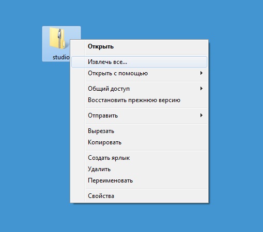Select Копировать to copy the archive
Image resolution: width=263 pixels, height=232 pixels.
[139, 142]
